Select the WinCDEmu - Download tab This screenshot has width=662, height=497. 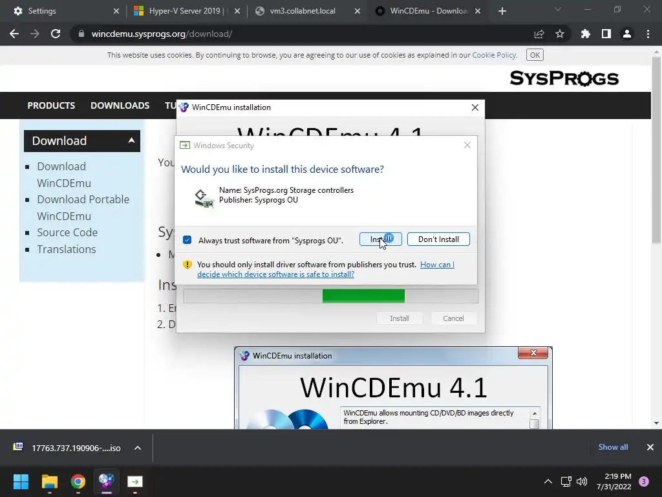click(x=428, y=11)
